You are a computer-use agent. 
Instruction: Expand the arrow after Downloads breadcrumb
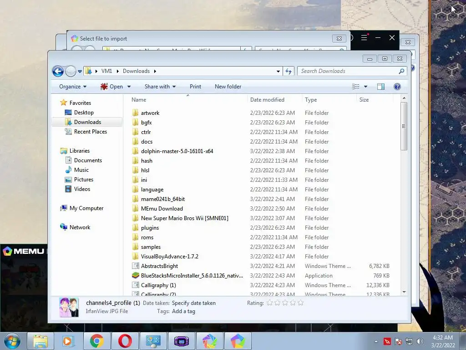pos(155,71)
